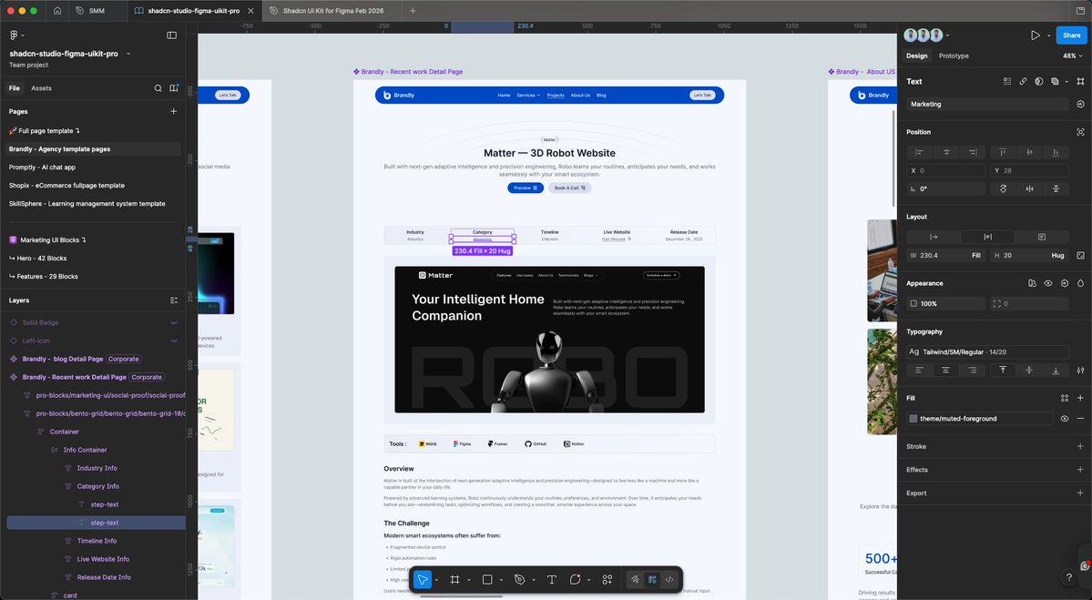
Task: Expand the Left-icon layer chevron
Action: click(174, 341)
